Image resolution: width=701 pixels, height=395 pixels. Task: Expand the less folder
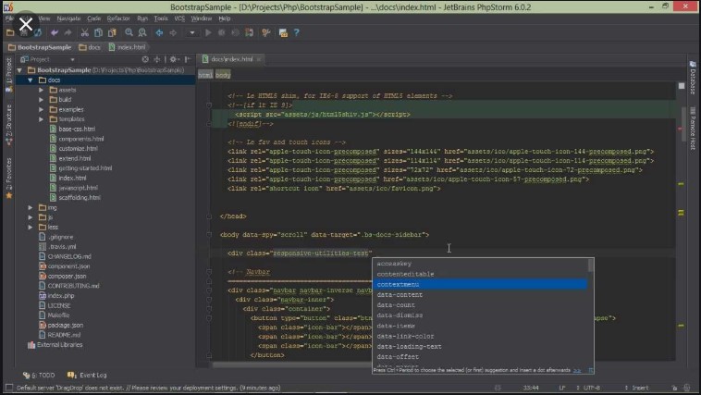point(31,228)
